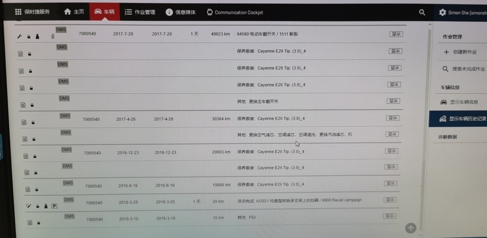Click the scroll-to-top arrow button
The width and height of the screenshot is (487, 238).
411,228
